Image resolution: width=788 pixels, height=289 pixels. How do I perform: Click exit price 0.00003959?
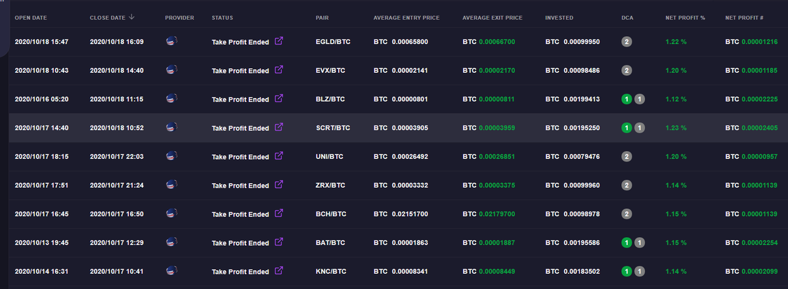(497, 128)
